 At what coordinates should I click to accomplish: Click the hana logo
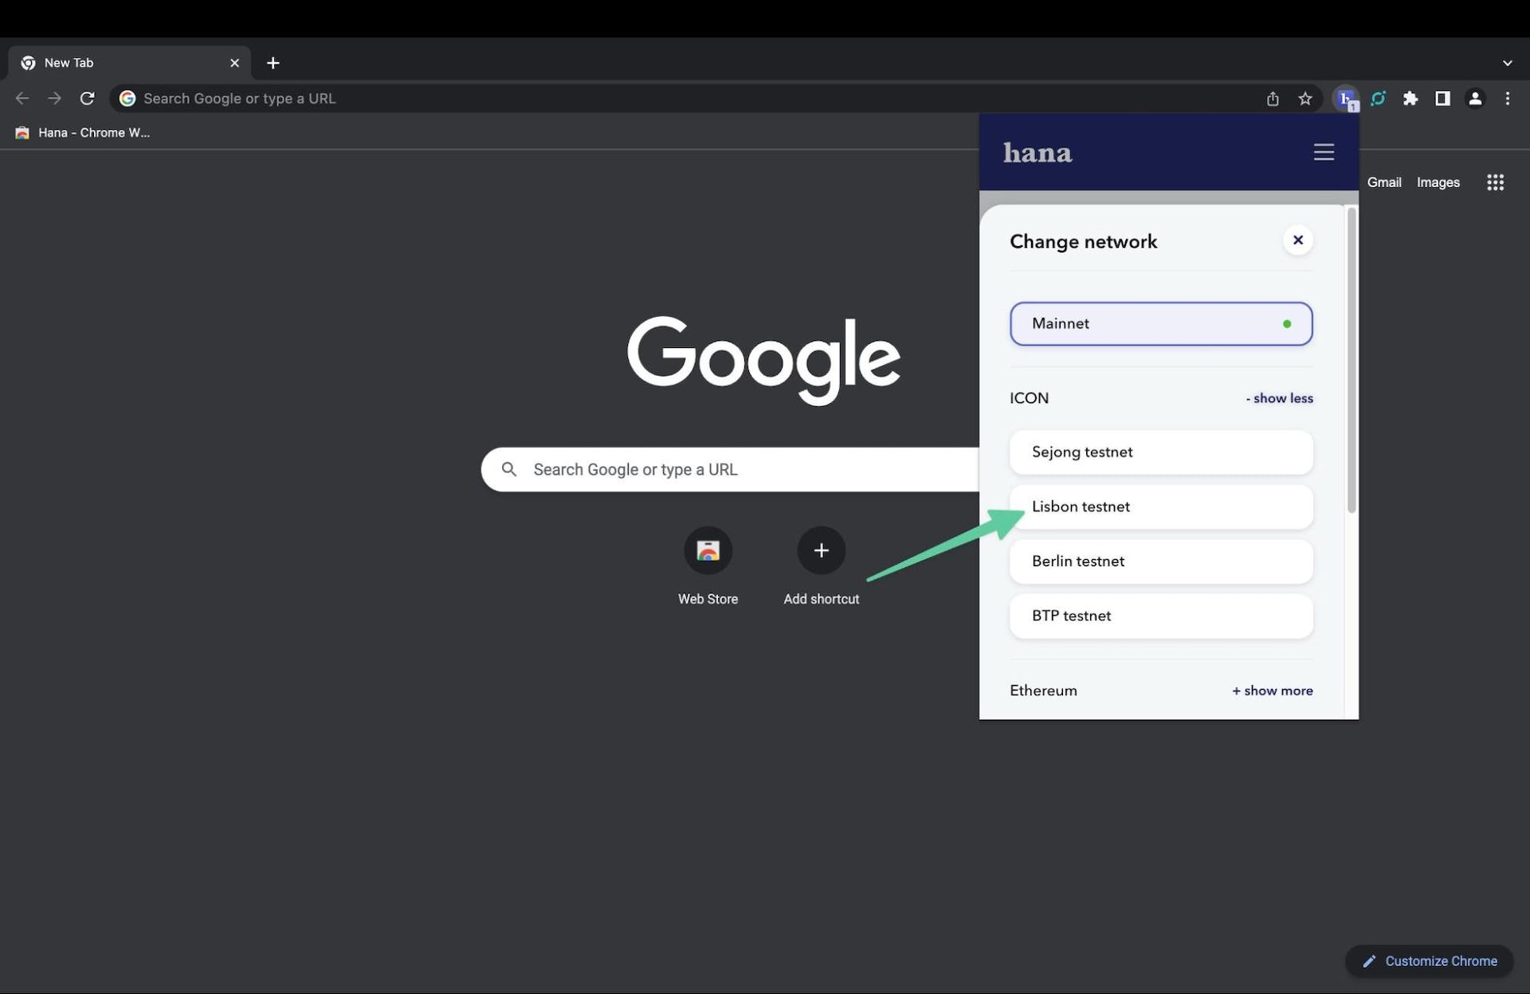pos(1038,152)
